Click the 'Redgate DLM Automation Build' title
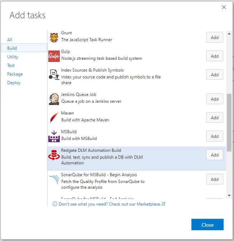The height and width of the screenshot is (241, 234). tap(91, 150)
